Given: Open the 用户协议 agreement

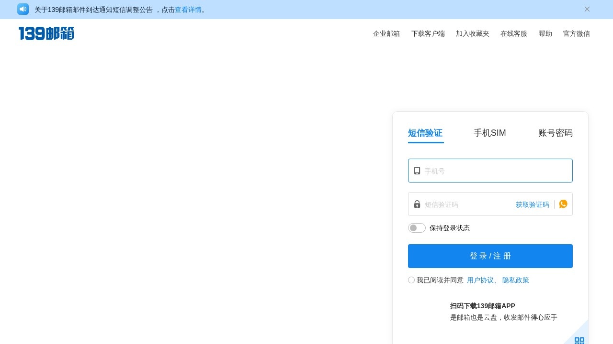Looking at the screenshot, I should [x=480, y=280].
